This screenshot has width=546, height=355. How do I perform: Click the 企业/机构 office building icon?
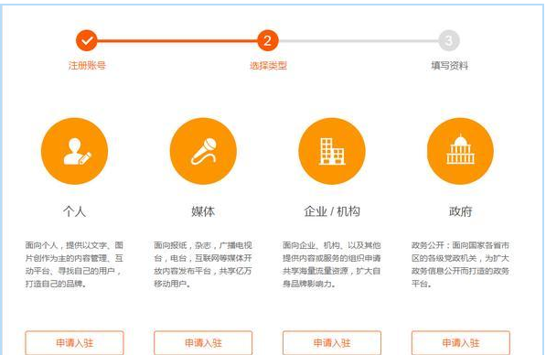(332, 151)
